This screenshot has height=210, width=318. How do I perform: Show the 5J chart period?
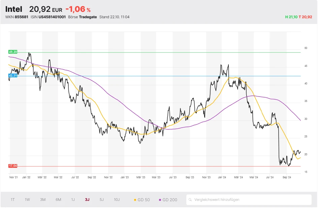coord(102,200)
